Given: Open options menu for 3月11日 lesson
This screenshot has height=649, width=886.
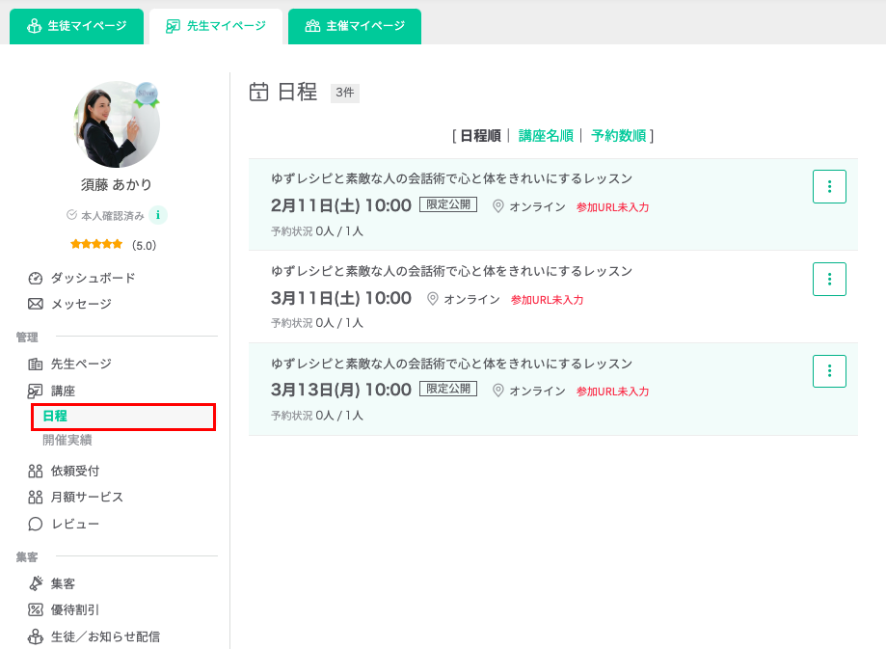Looking at the screenshot, I should tap(829, 279).
